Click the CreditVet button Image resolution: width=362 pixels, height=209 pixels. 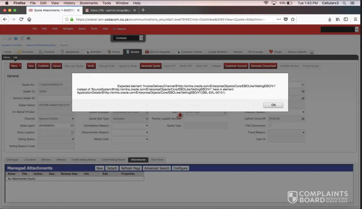pyautogui.click(x=43, y=66)
